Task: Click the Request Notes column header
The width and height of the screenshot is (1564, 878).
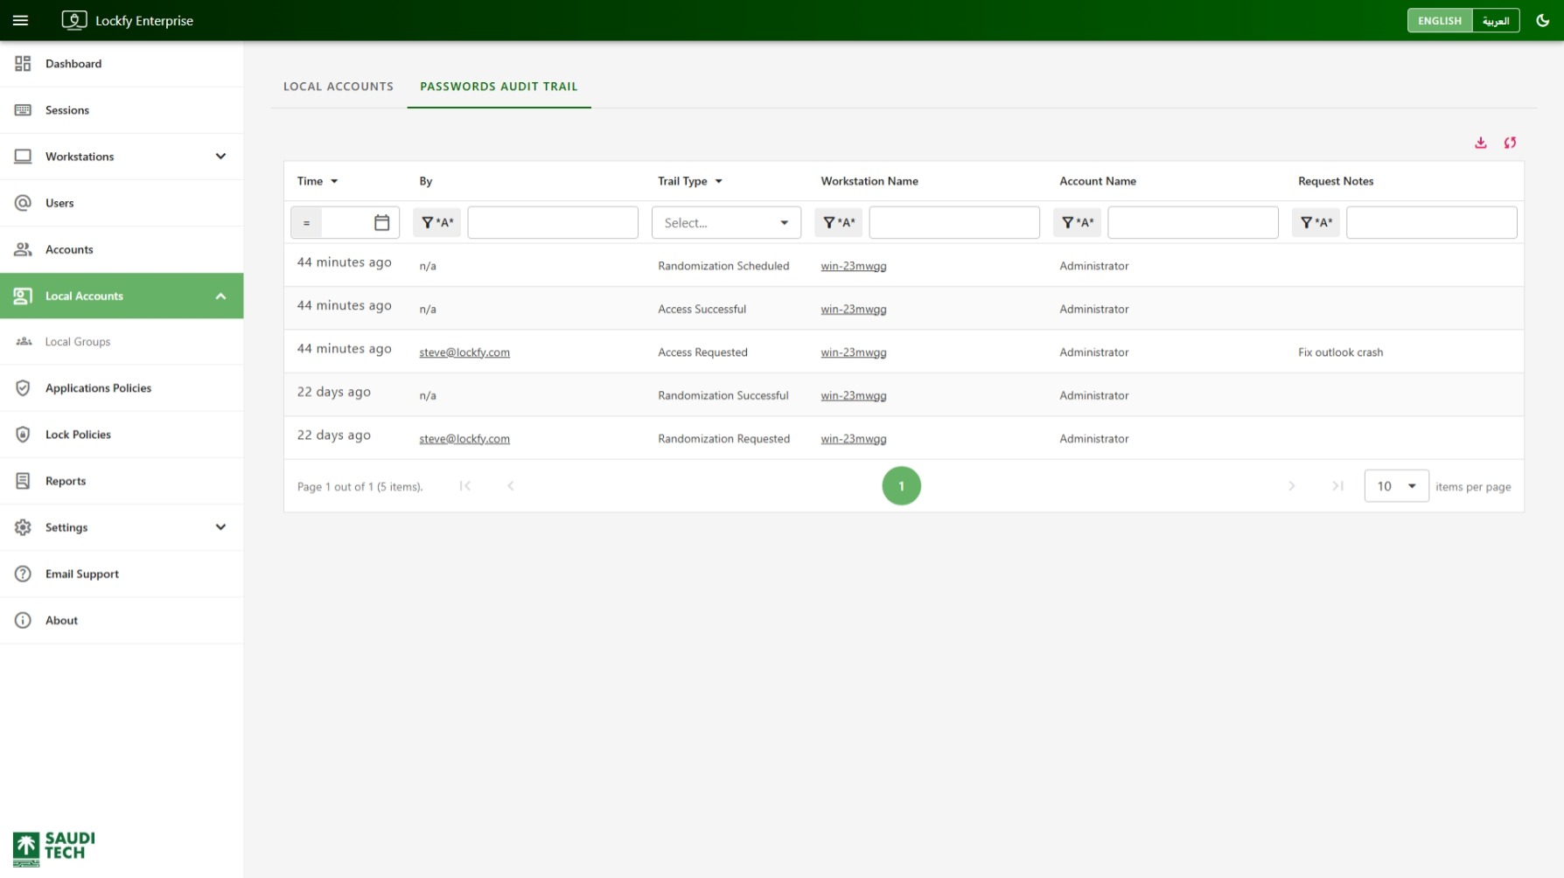Action: pyautogui.click(x=1336, y=182)
